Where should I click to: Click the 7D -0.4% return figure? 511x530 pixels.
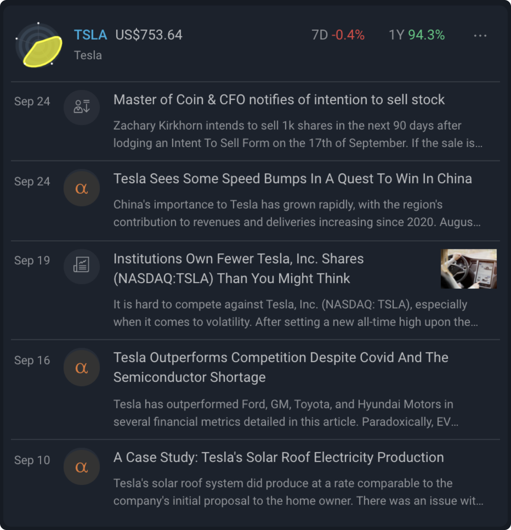click(x=338, y=35)
